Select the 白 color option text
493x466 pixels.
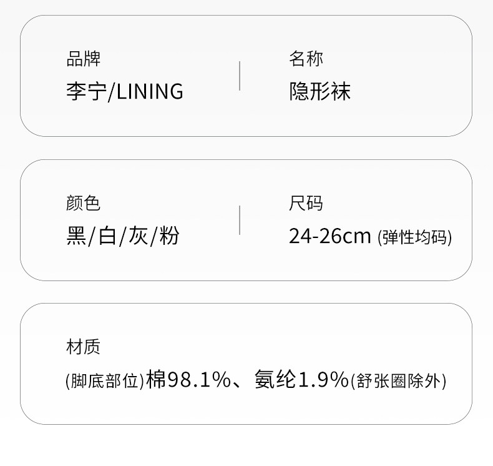[x=107, y=235]
